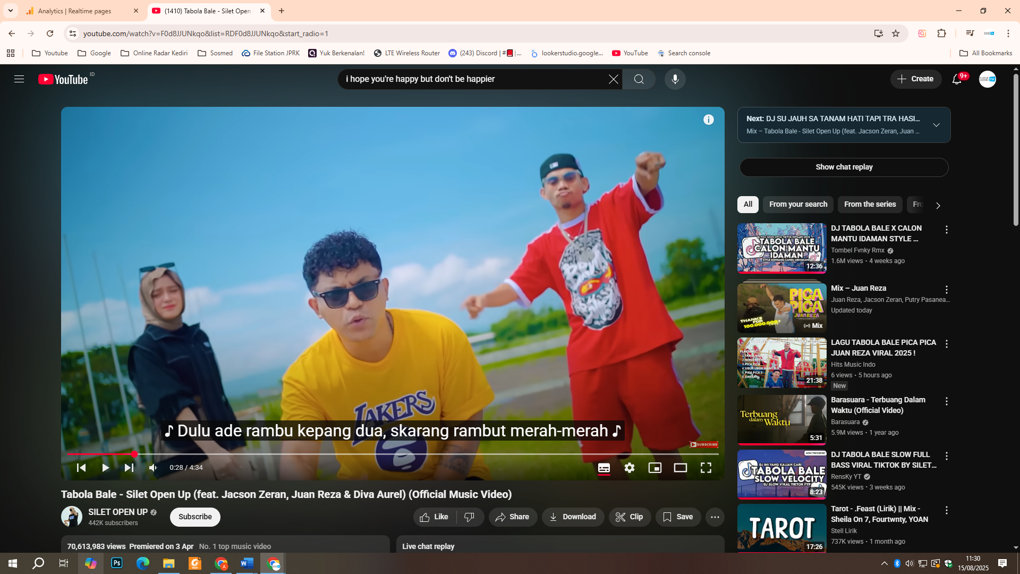Viewport: 1020px width, 574px height.
Task: Open options for Barasuara Terbuang Dalam Waktu
Action: click(946, 401)
